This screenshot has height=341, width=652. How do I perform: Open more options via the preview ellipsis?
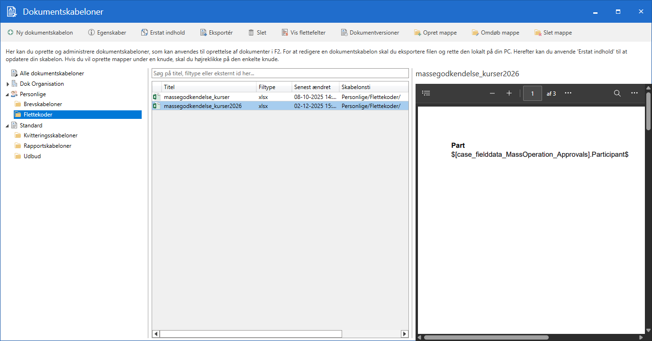(634, 93)
